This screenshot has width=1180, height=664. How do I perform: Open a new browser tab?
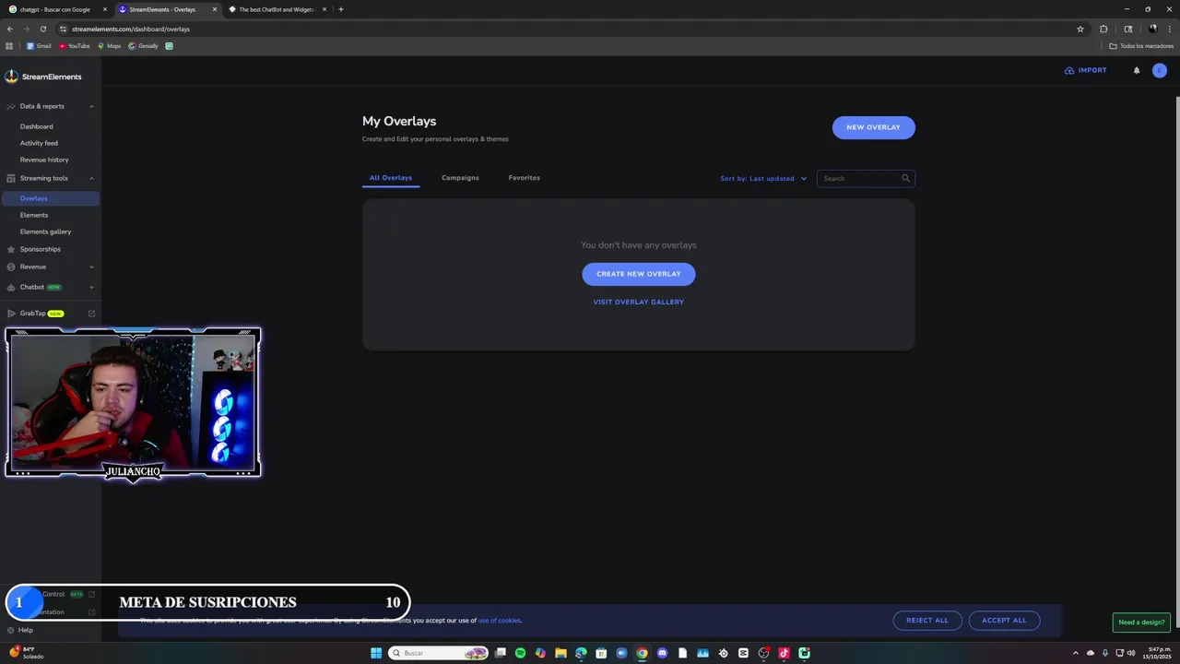click(341, 9)
